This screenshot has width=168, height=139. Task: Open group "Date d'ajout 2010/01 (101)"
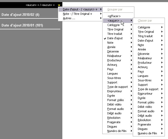coord(22,25)
